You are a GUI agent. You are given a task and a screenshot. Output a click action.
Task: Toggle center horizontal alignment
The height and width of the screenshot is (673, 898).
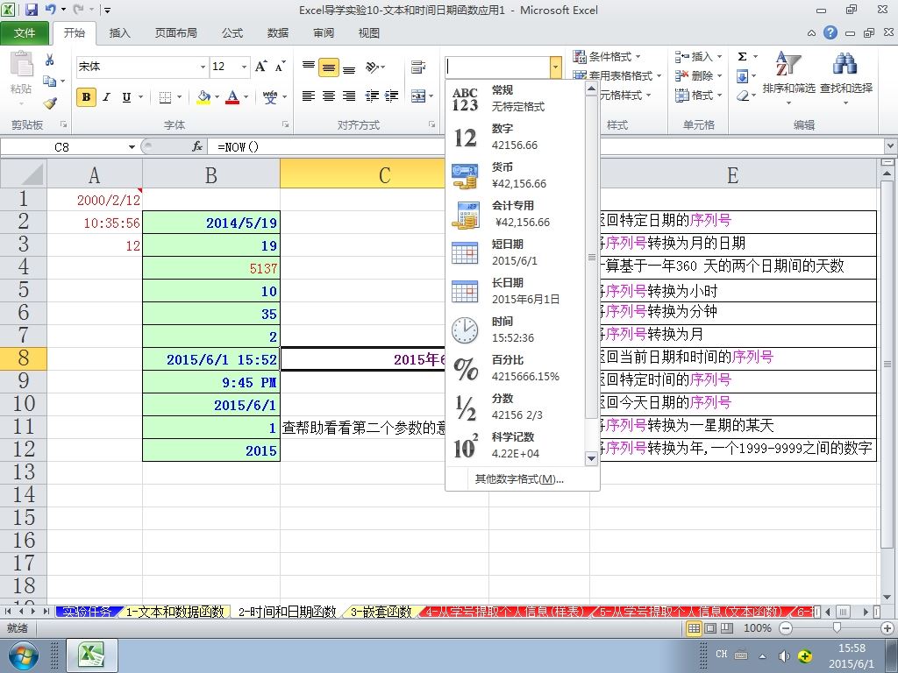[329, 96]
